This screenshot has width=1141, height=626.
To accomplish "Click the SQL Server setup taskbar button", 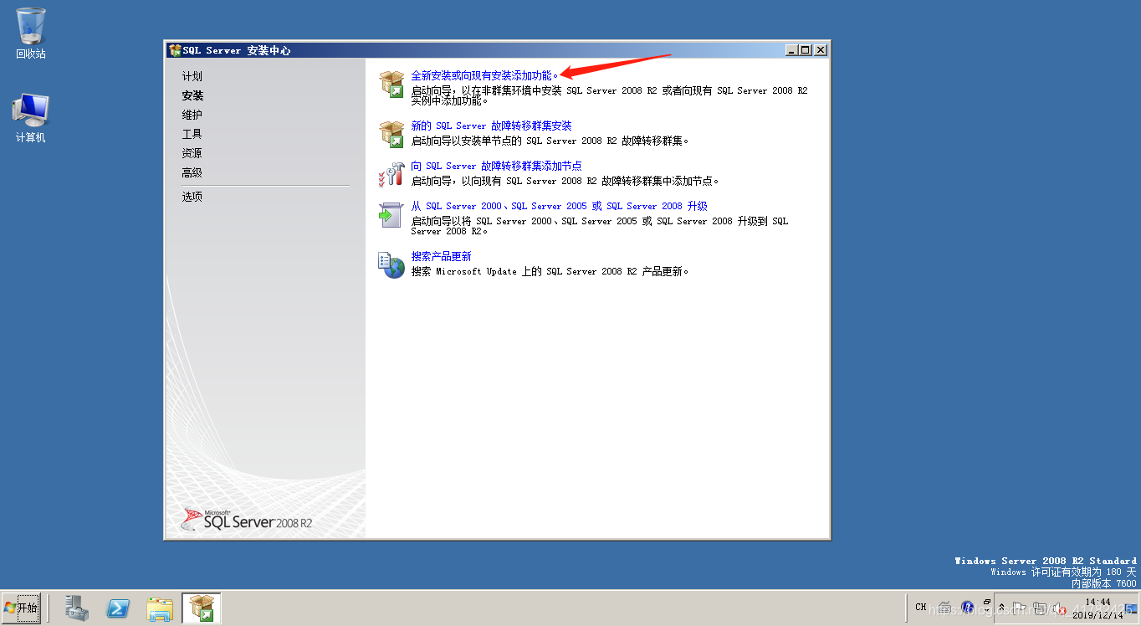I will coord(202,608).
